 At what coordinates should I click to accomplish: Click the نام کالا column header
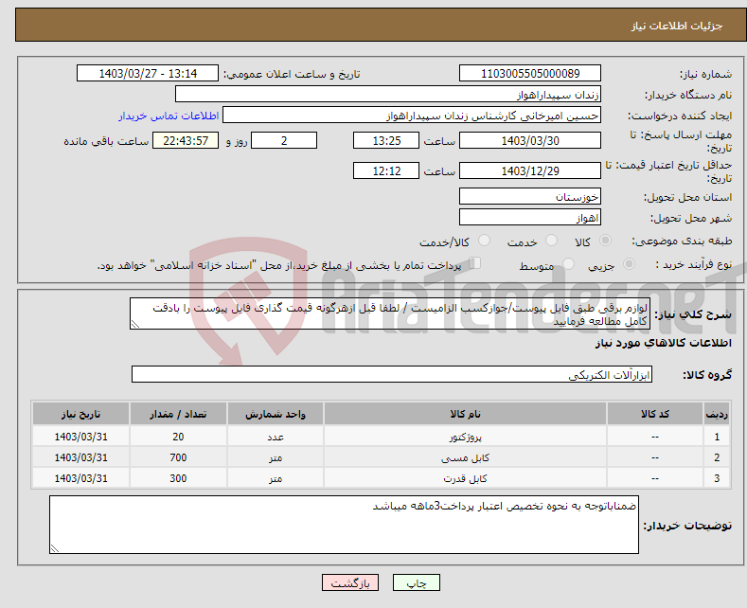pyautogui.click(x=465, y=414)
